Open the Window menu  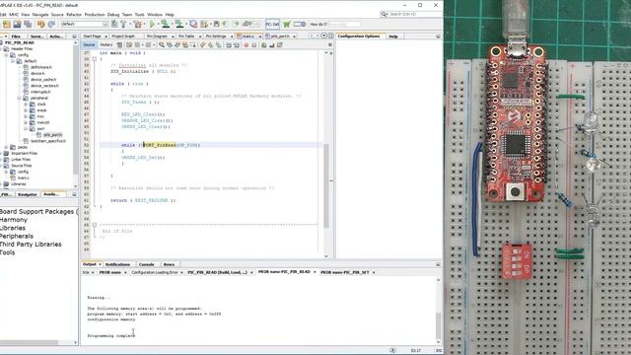pyautogui.click(x=155, y=15)
